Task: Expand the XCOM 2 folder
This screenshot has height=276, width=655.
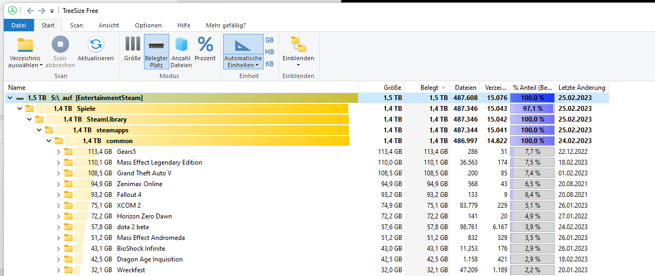Action: [59, 206]
